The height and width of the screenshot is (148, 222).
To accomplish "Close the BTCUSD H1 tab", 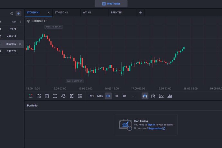I will pyautogui.click(x=49, y=13).
